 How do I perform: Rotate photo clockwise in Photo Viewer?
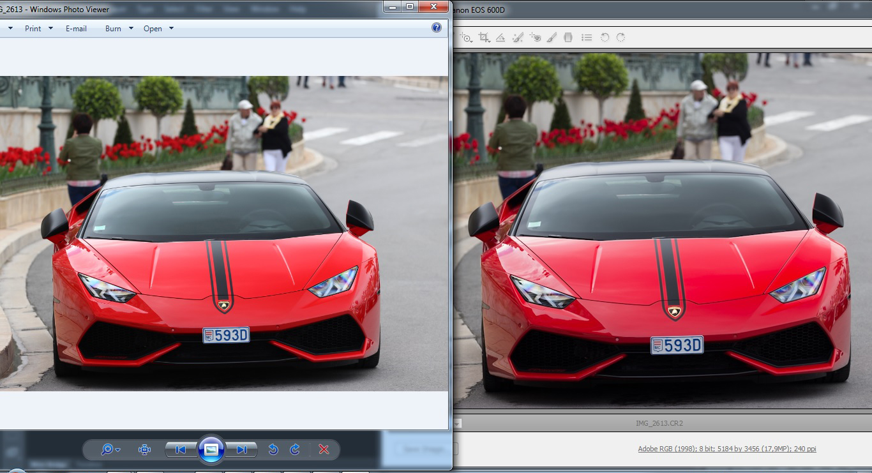(x=294, y=449)
